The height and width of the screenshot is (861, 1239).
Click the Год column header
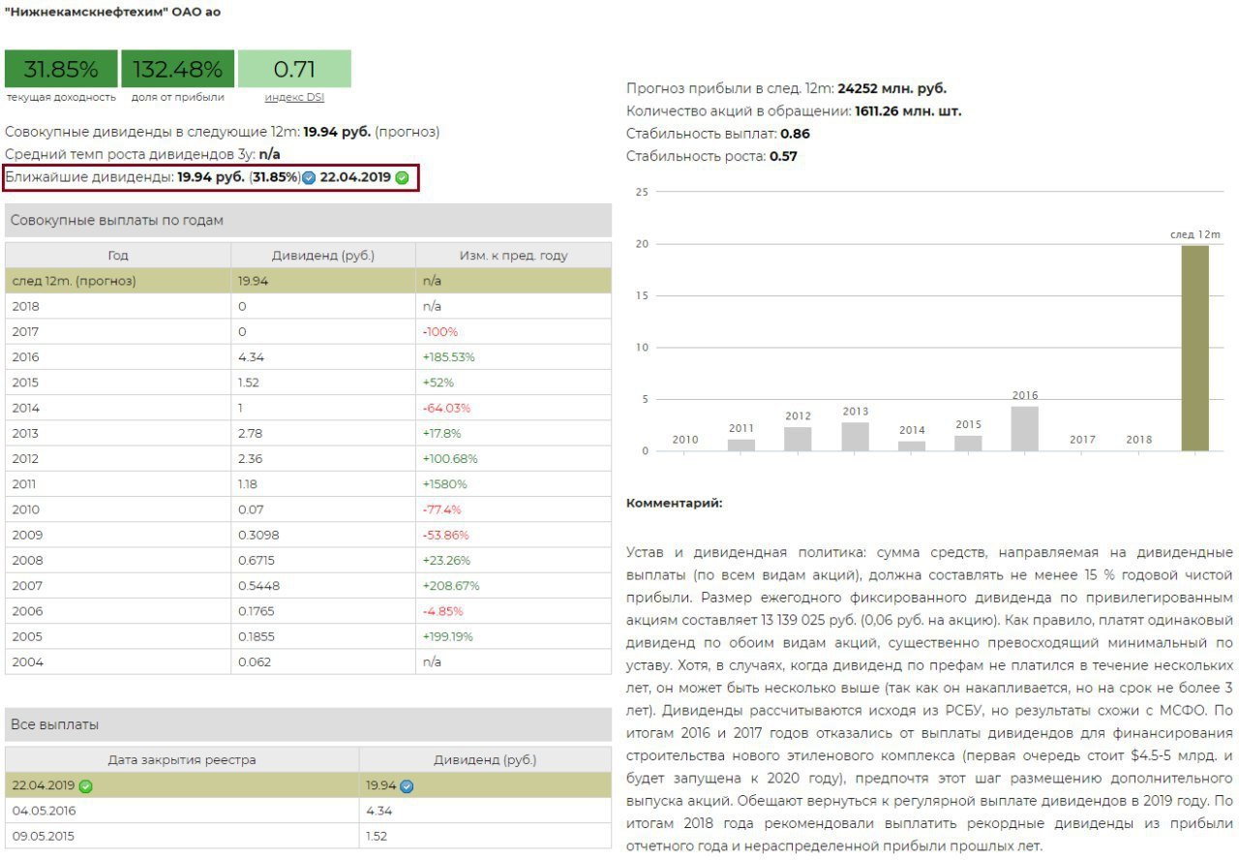coord(118,256)
